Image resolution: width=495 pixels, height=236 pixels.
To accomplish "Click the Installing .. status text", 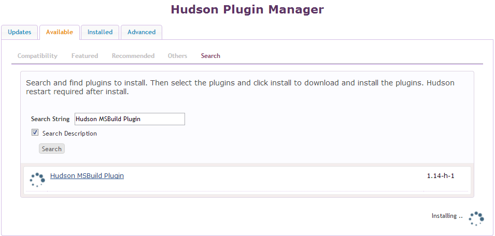I will coord(447,216).
